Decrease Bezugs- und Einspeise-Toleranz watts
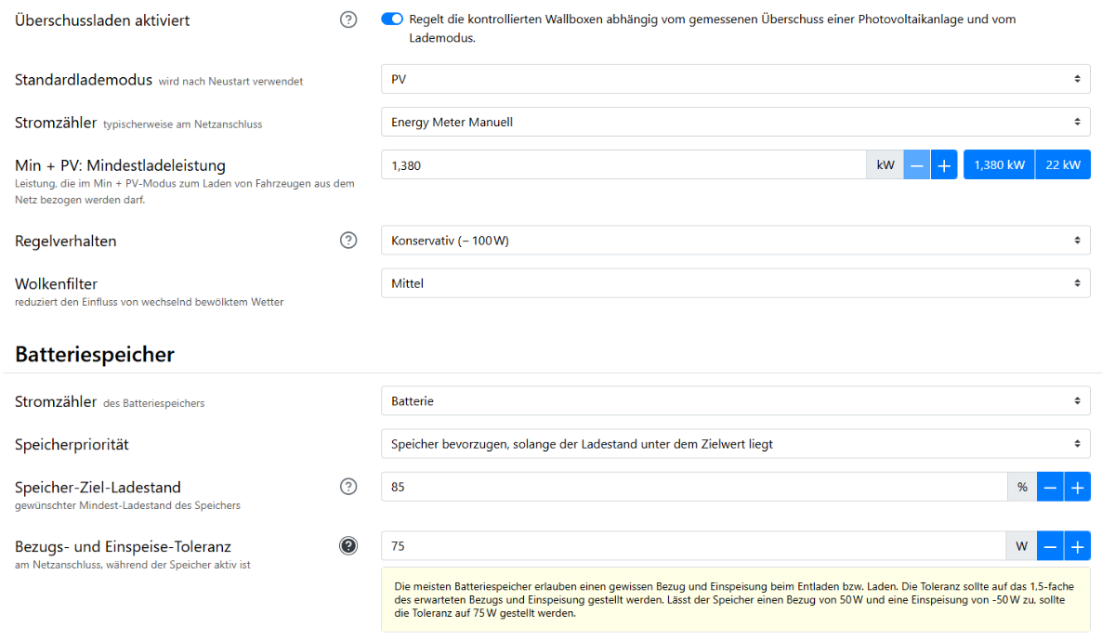 (1050, 546)
